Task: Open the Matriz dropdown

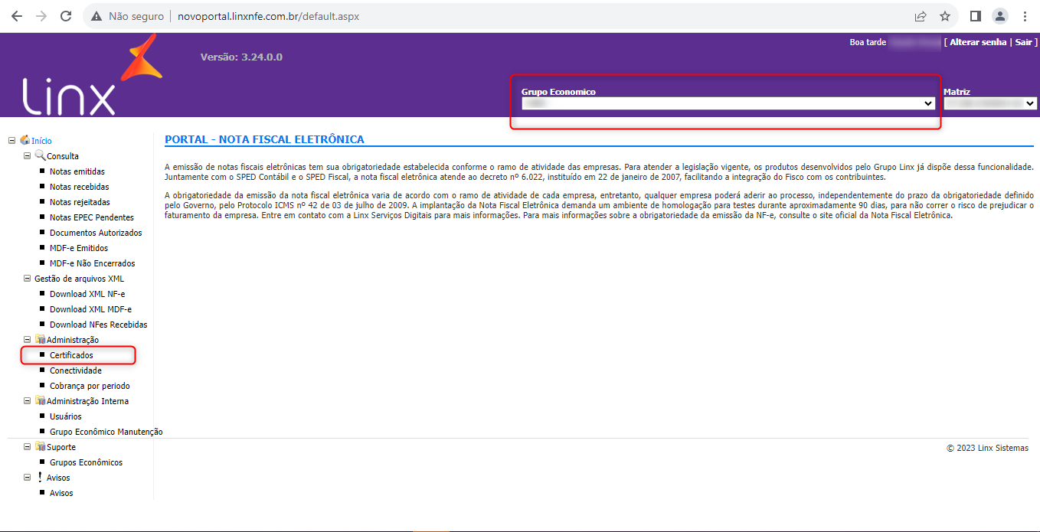Action: (990, 103)
